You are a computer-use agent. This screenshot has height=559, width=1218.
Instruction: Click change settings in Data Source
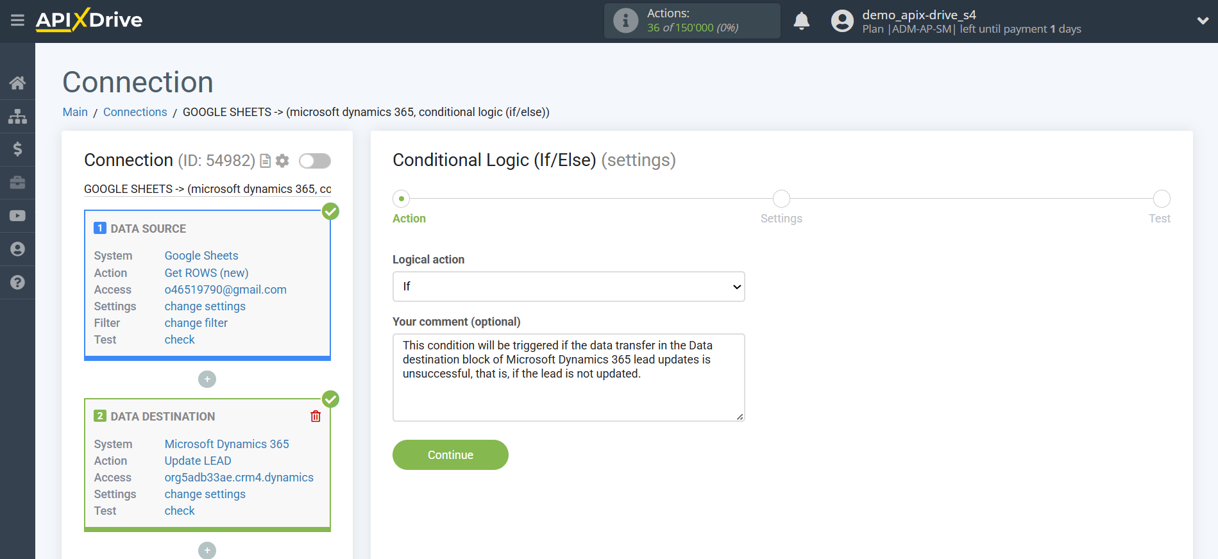click(x=205, y=306)
